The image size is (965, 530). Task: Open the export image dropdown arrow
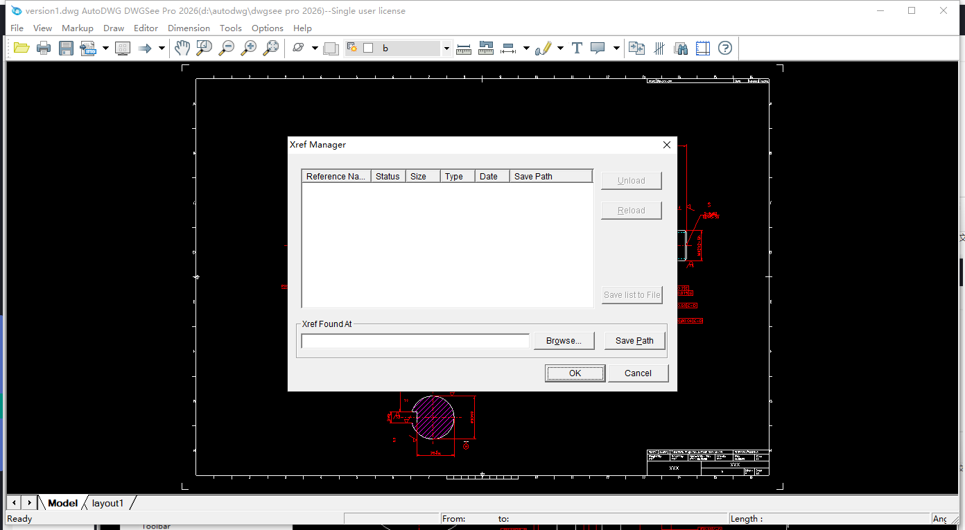pyautogui.click(x=105, y=48)
